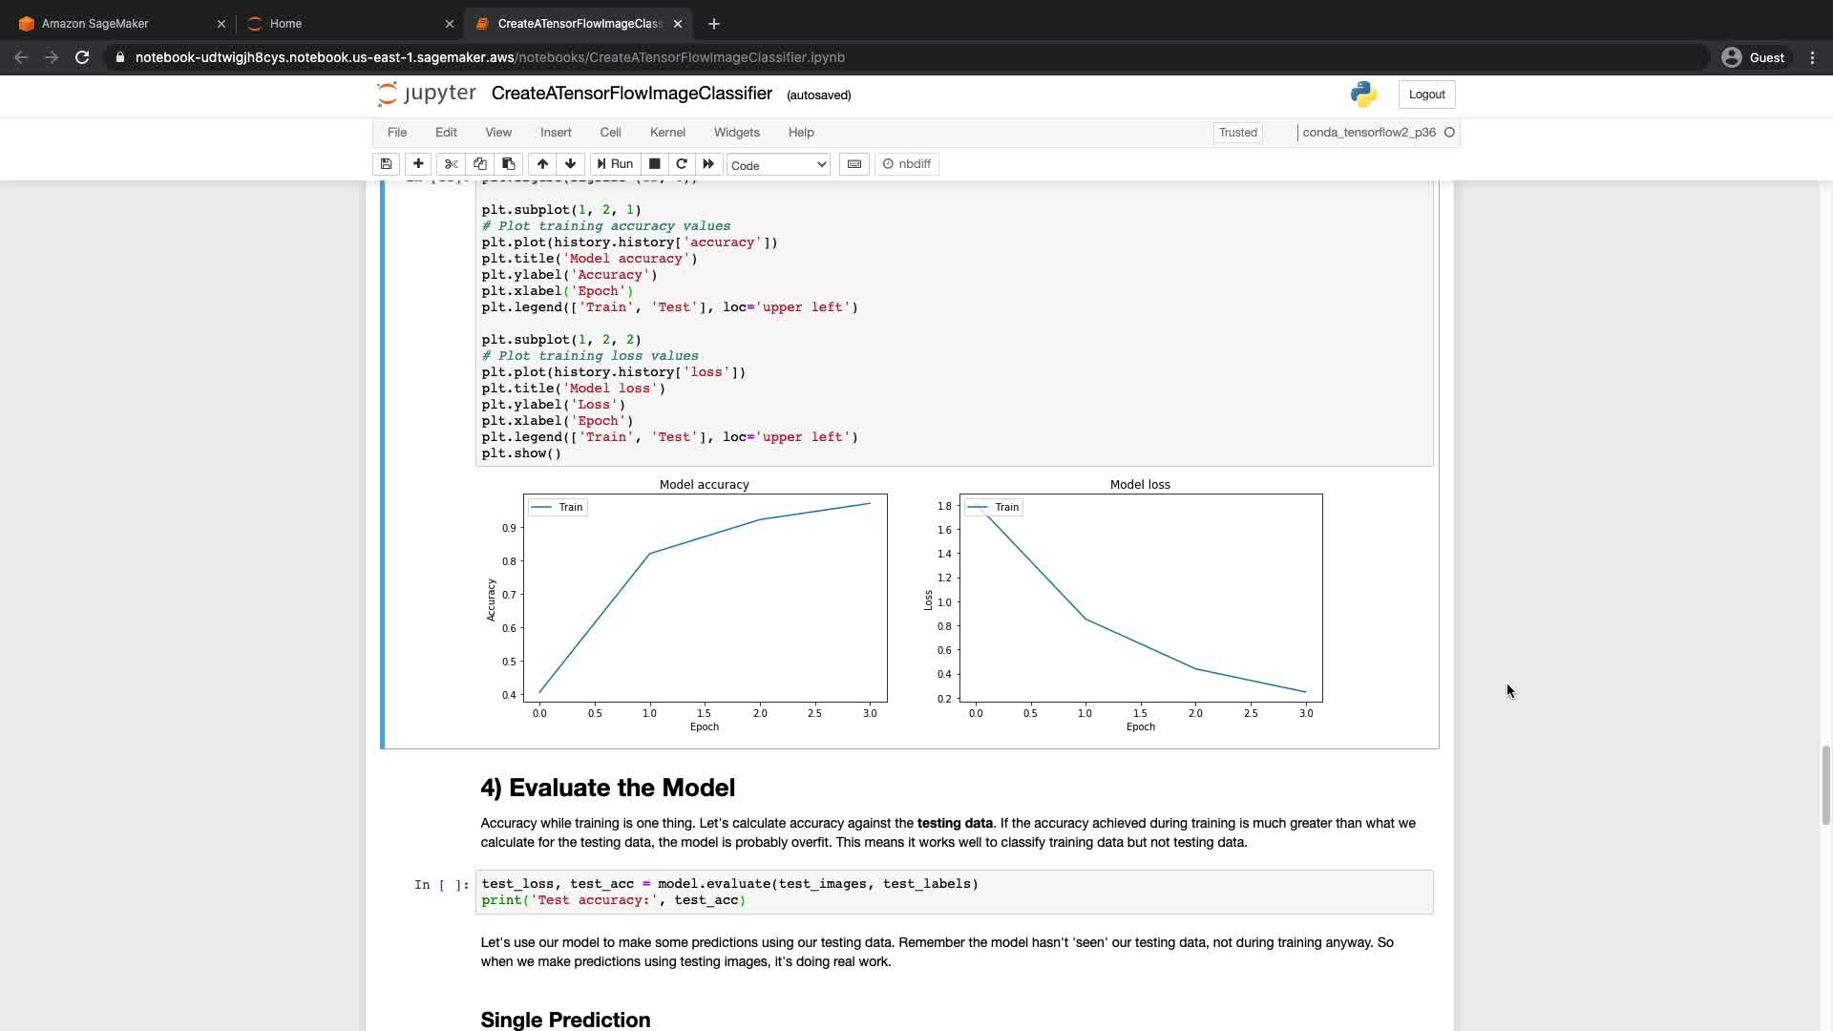Paste cells below from the toolbar
This screenshot has width=1833, height=1031.
point(509,164)
